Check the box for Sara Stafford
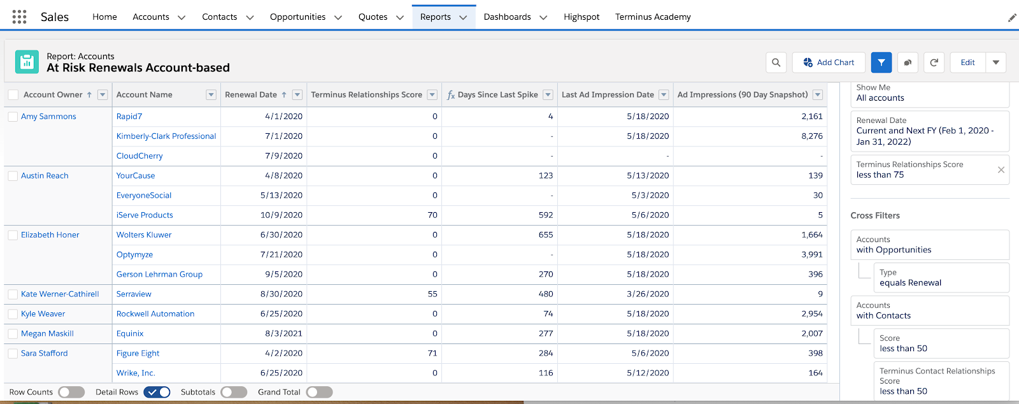1019x404 pixels. [x=13, y=354]
